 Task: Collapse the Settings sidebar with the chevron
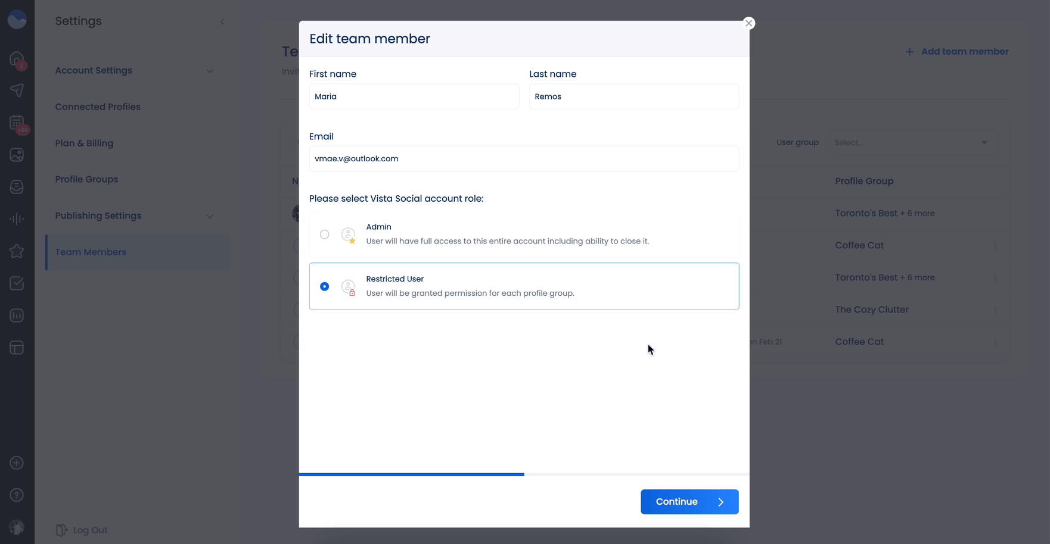point(222,21)
